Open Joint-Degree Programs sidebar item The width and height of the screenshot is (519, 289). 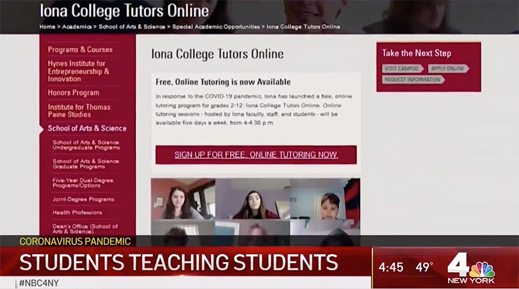(x=83, y=199)
